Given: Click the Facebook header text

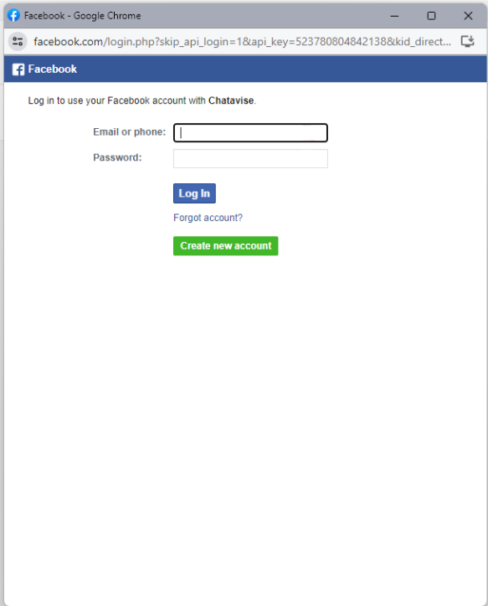Looking at the screenshot, I should pyautogui.click(x=52, y=69).
